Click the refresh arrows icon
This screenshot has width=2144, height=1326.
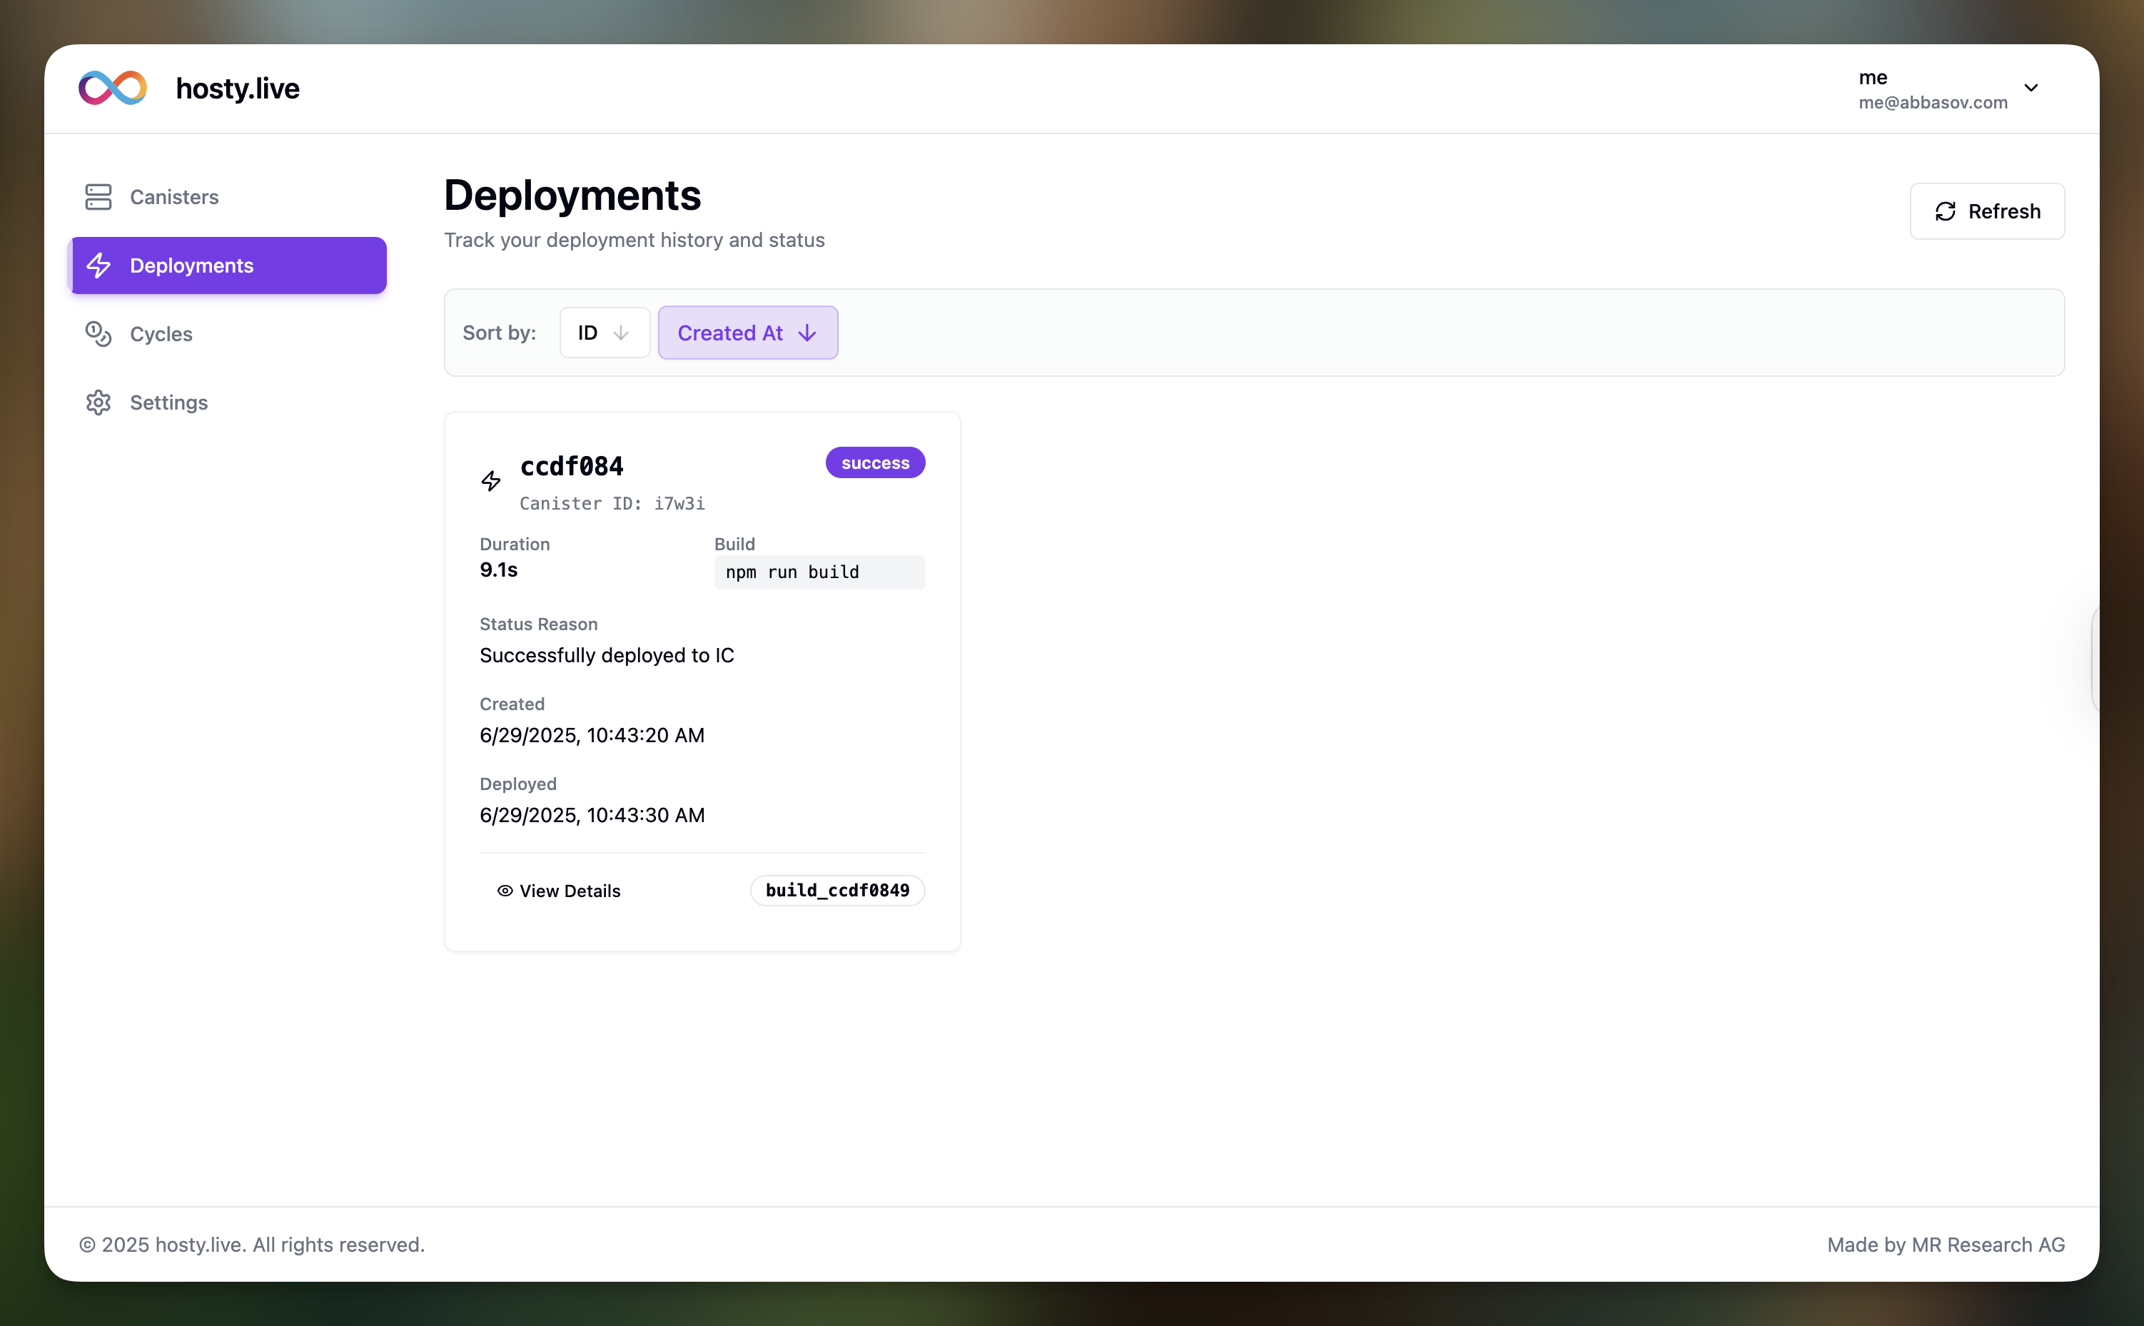(1945, 211)
